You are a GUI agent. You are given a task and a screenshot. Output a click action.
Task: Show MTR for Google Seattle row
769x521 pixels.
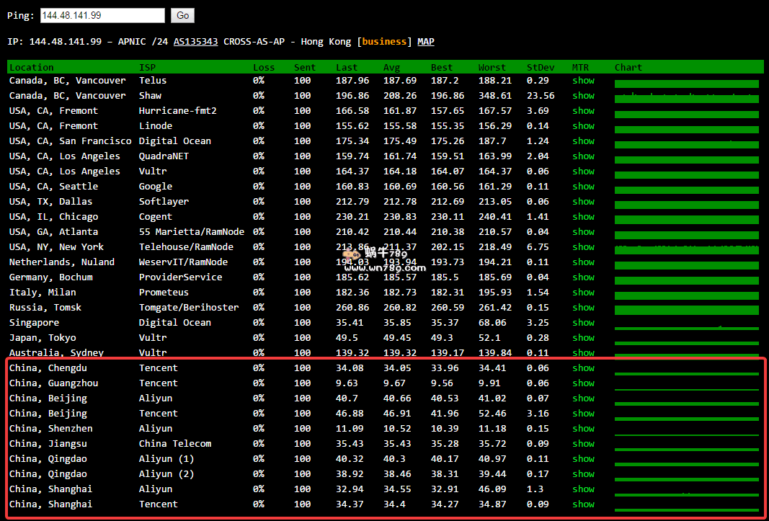[583, 187]
